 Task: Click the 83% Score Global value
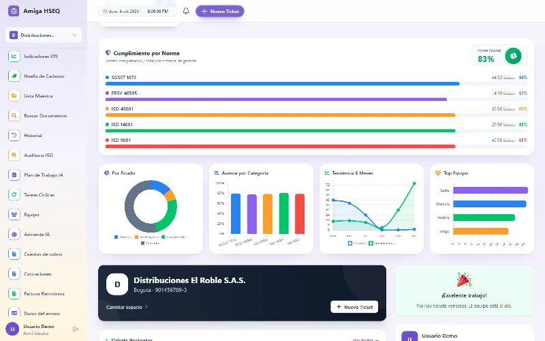pyautogui.click(x=486, y=59)
